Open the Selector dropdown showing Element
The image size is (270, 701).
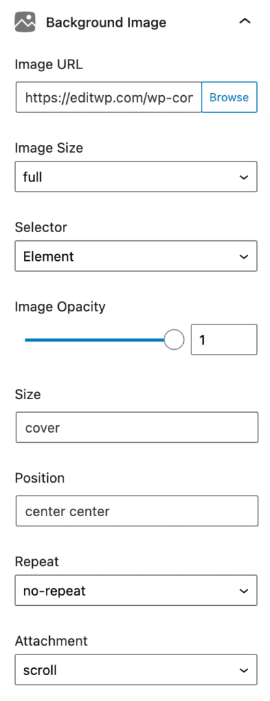pos(136,256)
